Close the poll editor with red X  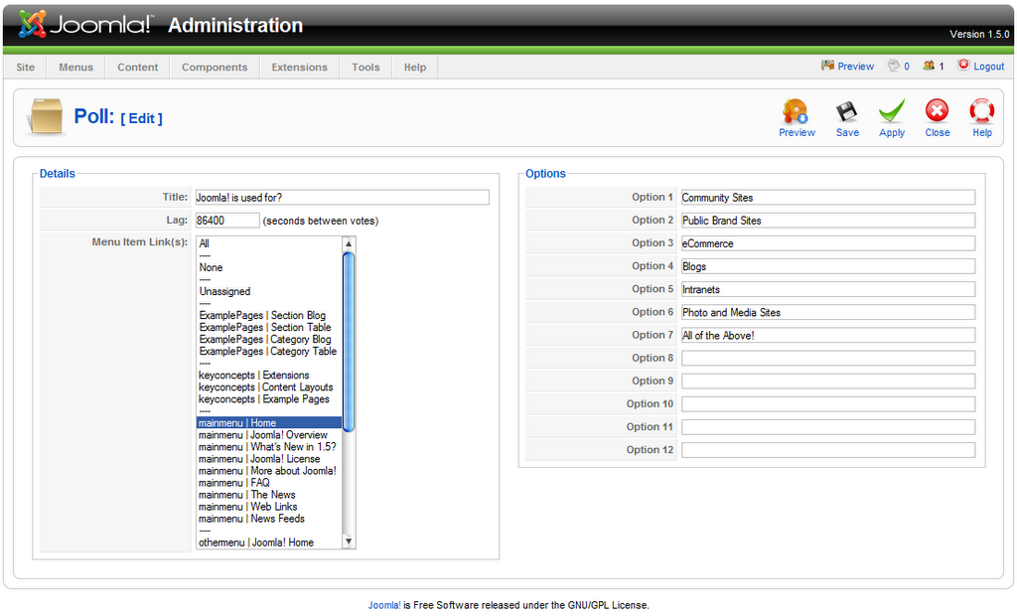(x=938, y=118)
